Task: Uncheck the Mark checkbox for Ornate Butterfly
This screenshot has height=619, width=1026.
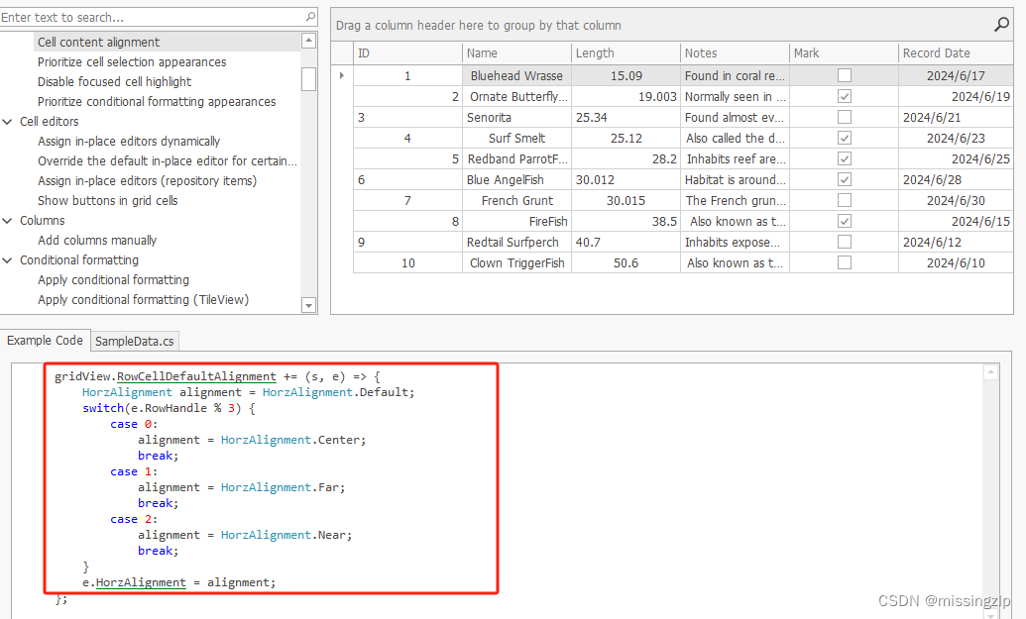Action: (x=845, y=97)
